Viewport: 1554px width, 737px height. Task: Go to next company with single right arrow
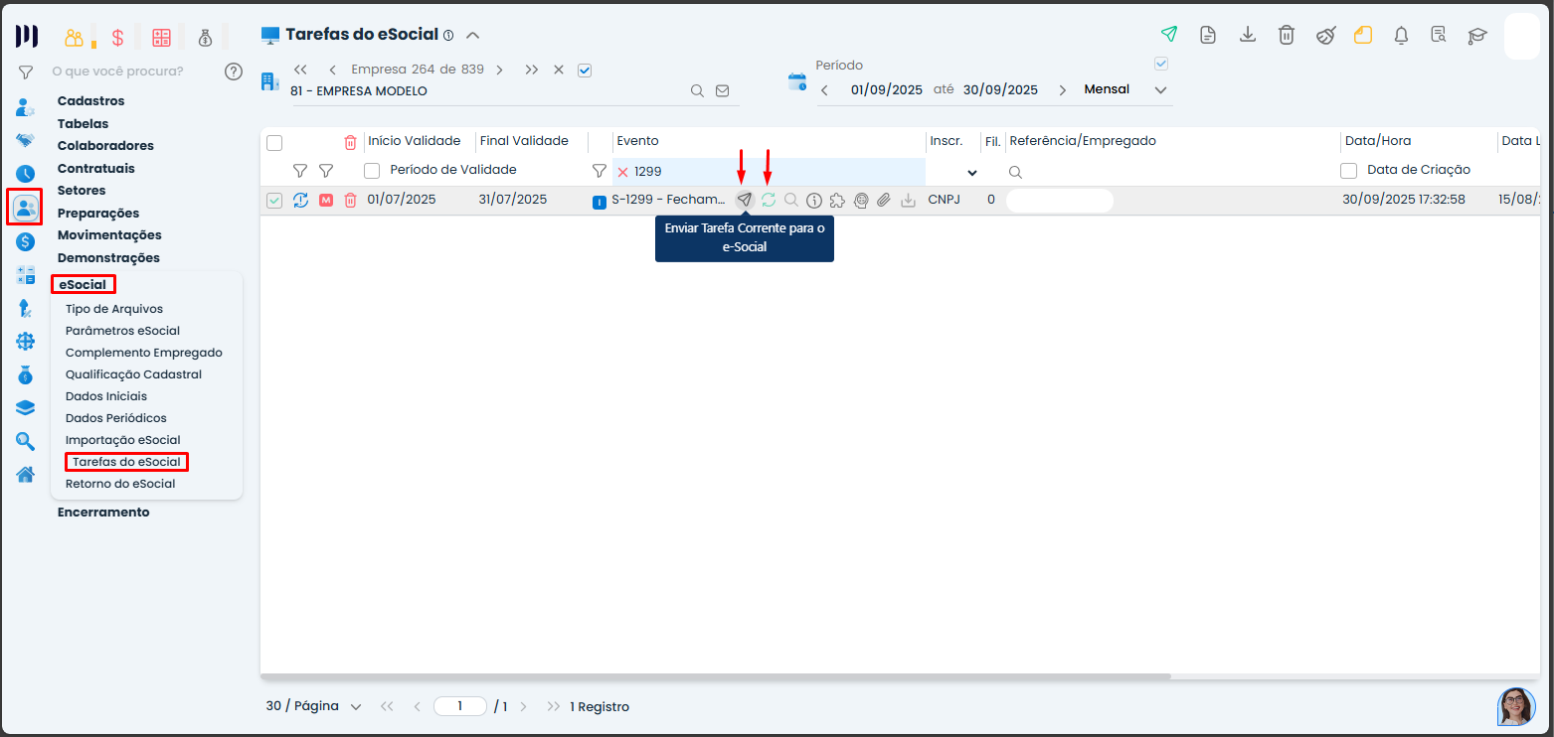[499, 70]
